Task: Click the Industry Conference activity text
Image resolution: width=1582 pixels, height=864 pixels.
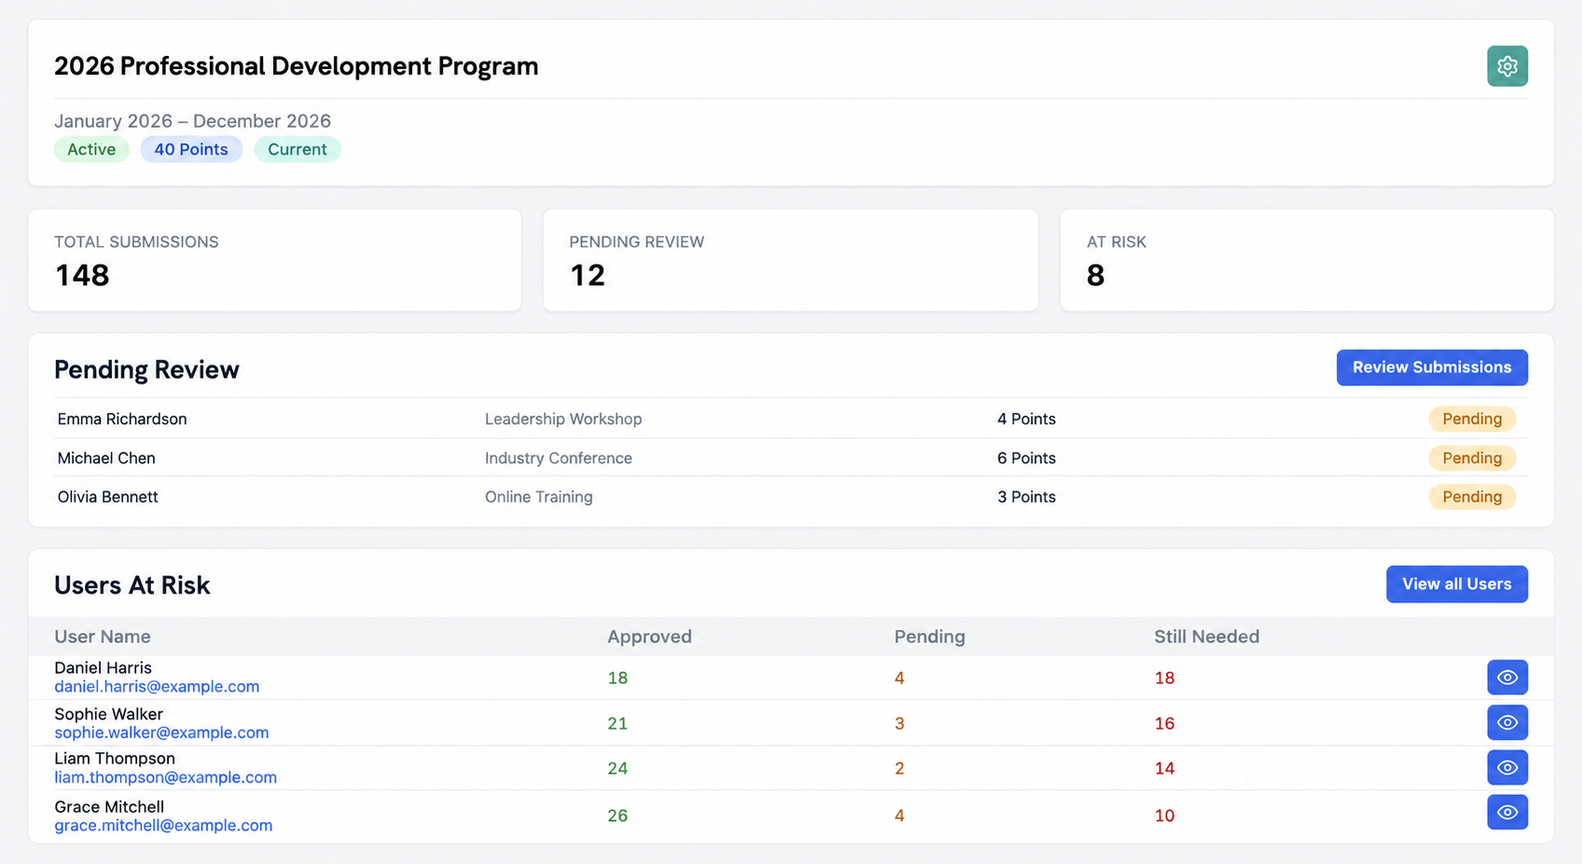Action: pos(558,459)
